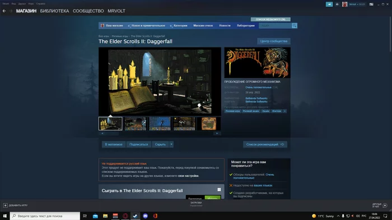
Task: Open Task View on the taskbar
Action: (x=85, y=216)
